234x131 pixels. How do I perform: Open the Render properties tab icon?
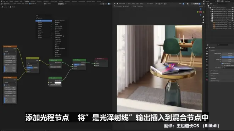coord(207,51)
